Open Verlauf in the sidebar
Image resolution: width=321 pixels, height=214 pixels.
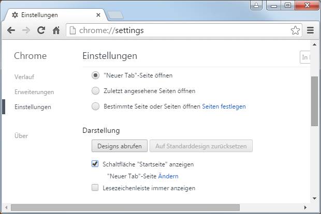pos(24,77)
